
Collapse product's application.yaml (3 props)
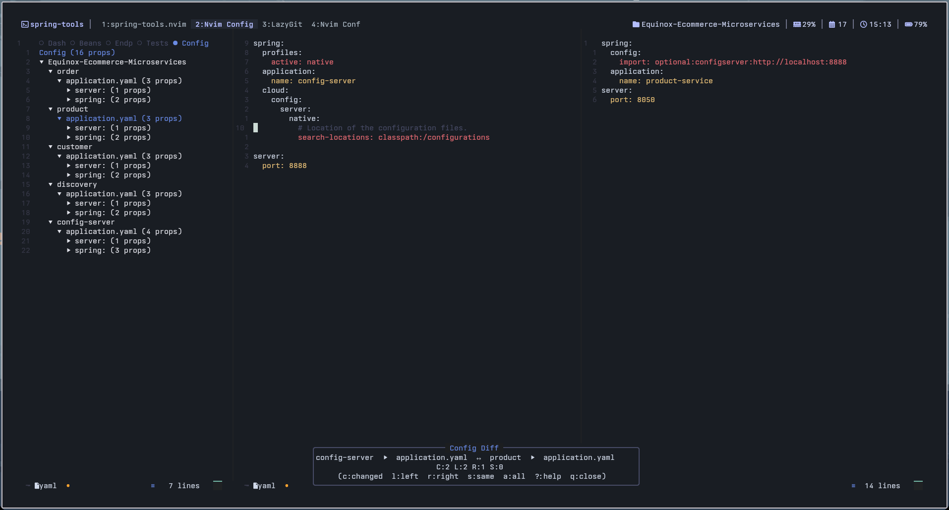[59, 118]
